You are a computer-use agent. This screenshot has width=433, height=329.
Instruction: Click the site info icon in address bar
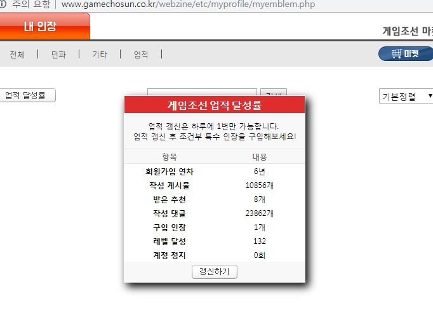[x=3, y=4]
